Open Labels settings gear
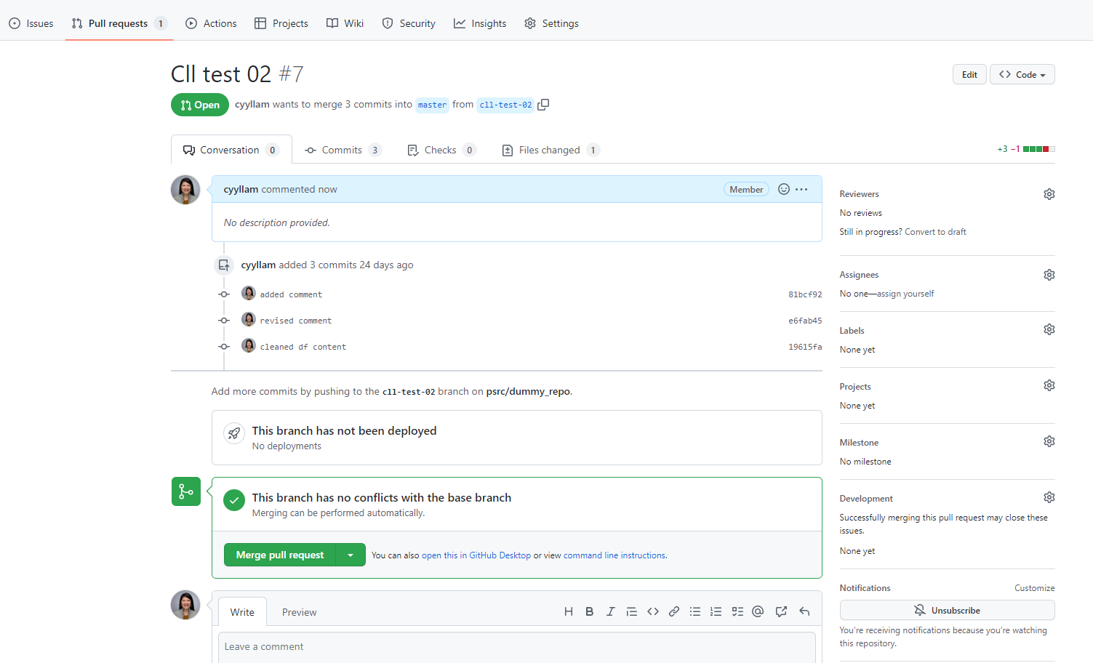Screen dimensions: 1093x663 pos(1049,329)
